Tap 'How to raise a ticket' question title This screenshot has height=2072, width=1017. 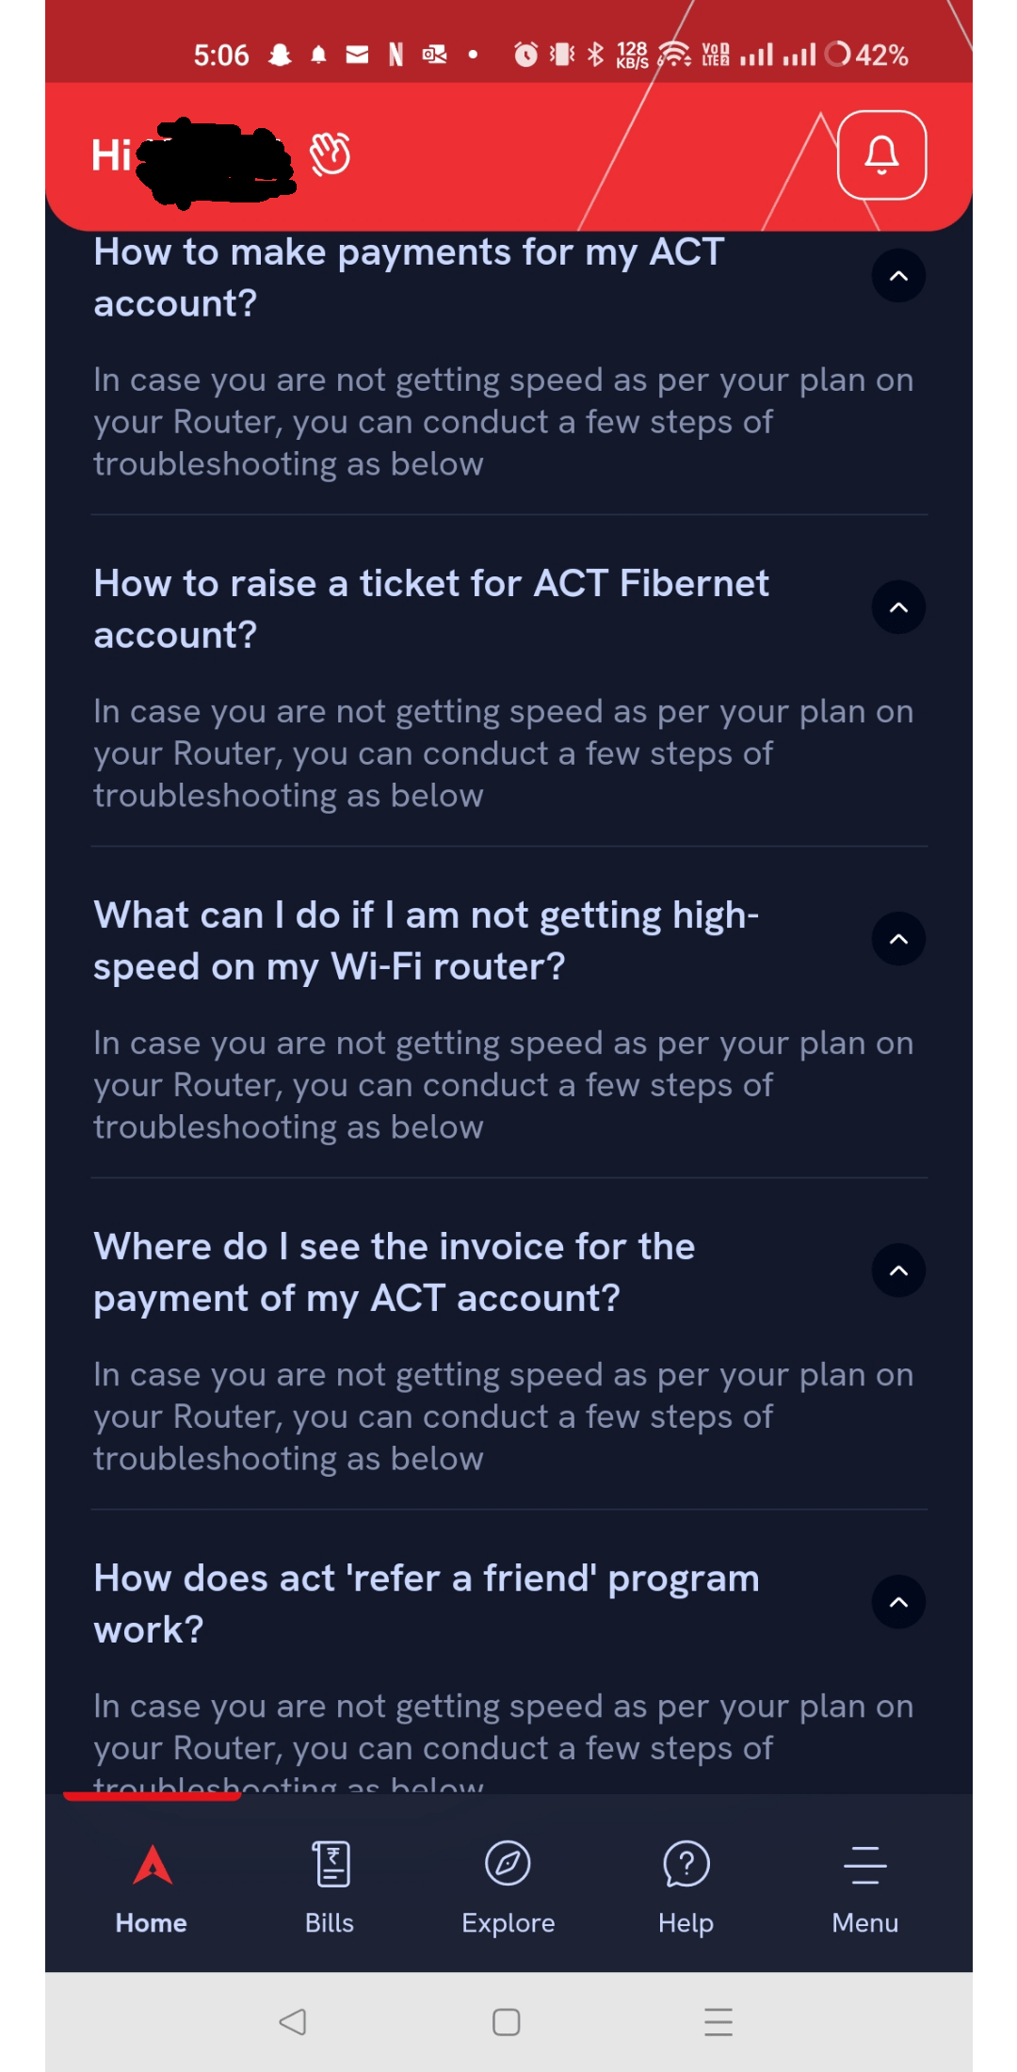pos(431,608)
